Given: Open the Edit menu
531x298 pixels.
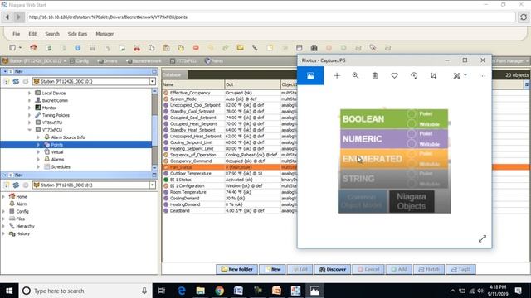Looking at the screenshot, I should point(32,34).
